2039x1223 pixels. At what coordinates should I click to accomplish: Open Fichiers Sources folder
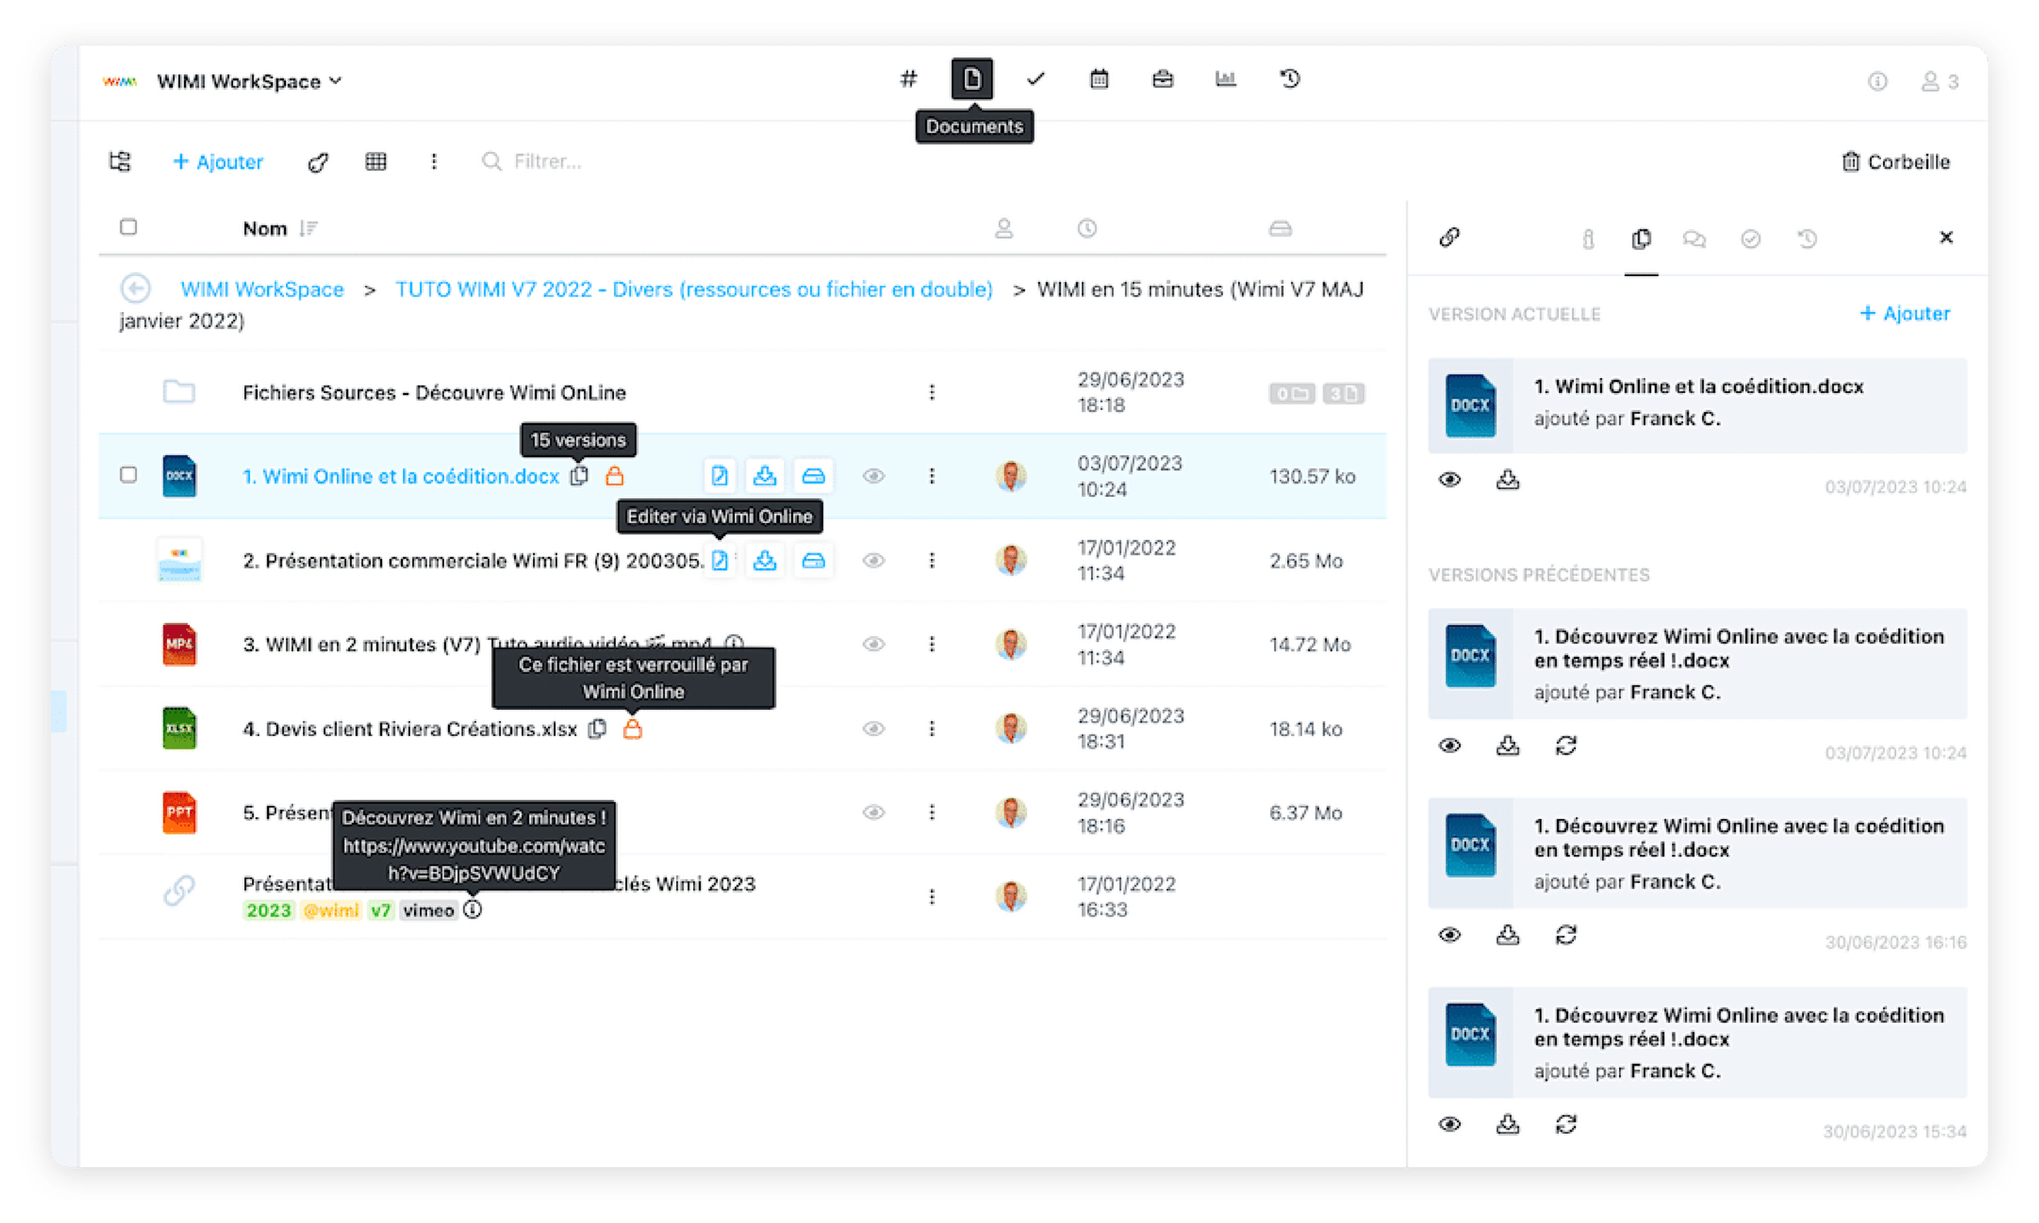[433, 392]
